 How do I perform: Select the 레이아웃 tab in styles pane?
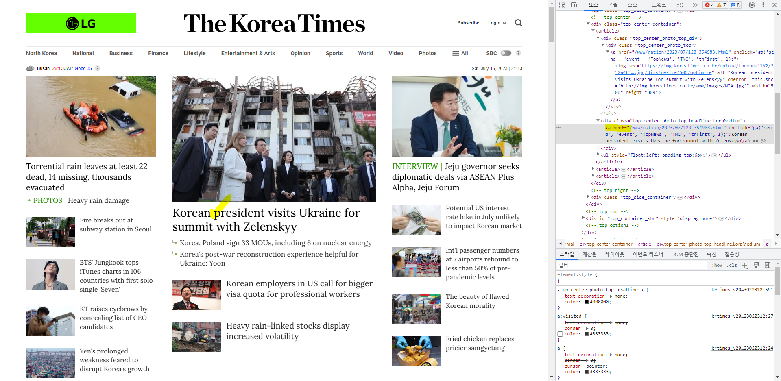[x=615, y=254]
